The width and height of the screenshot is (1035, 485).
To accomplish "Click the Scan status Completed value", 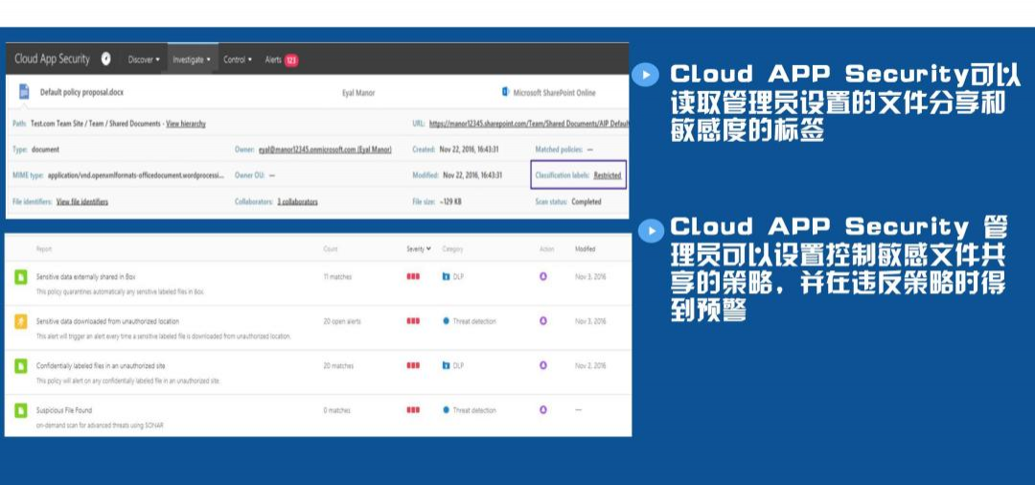I will tap(586, 202).
